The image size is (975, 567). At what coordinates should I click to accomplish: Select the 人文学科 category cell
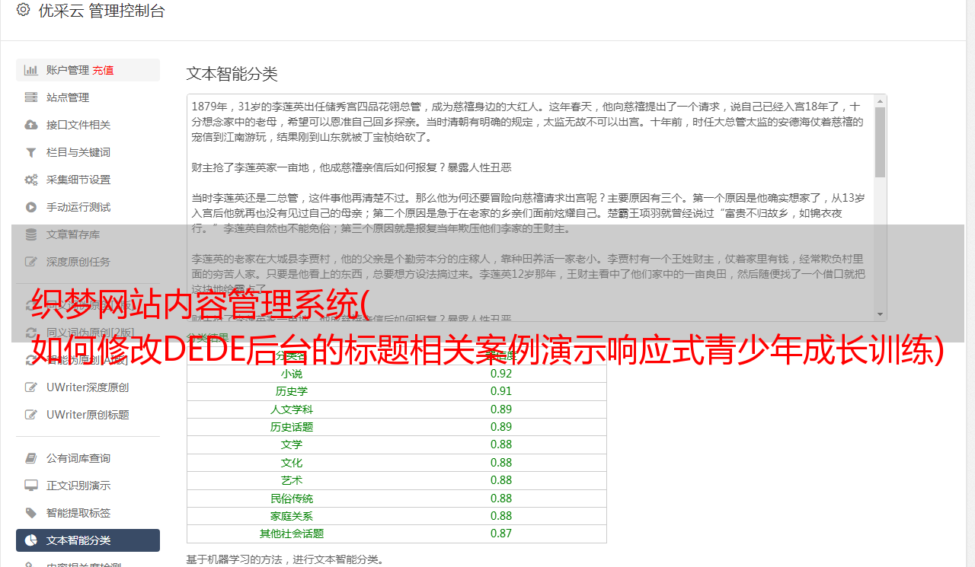pos(292,409)
